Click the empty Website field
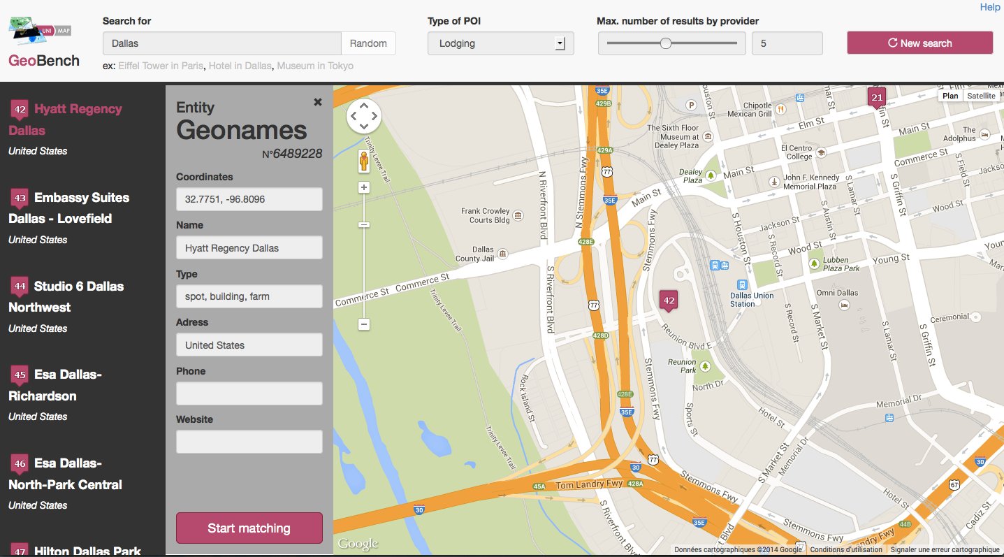The image size is (1004, 557). click(249, 442)
